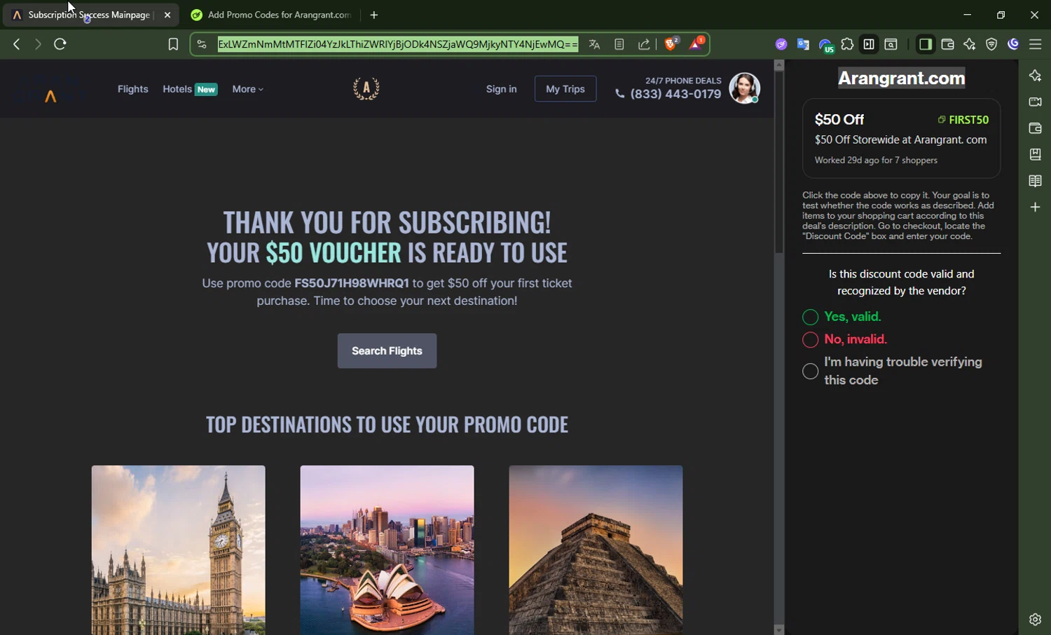1051x635 pixels.
Task: Open Brave Talk camera icon in sidebar
Action: 1035,102
